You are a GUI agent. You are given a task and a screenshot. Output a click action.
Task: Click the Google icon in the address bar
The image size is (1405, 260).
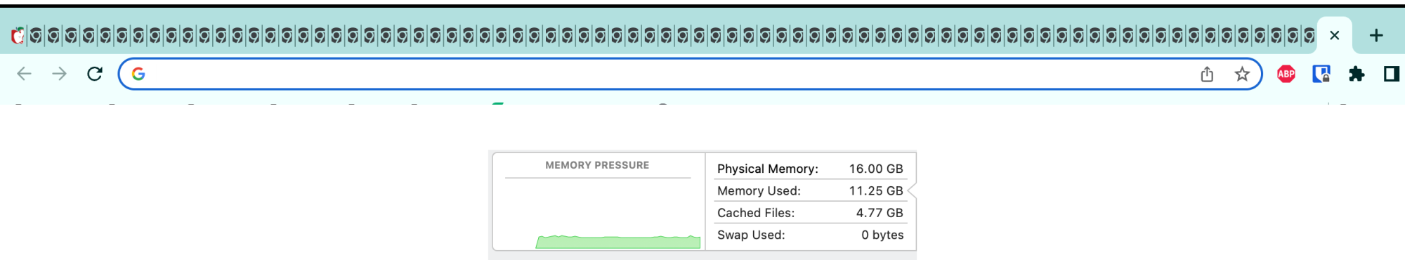click(138, 74)
